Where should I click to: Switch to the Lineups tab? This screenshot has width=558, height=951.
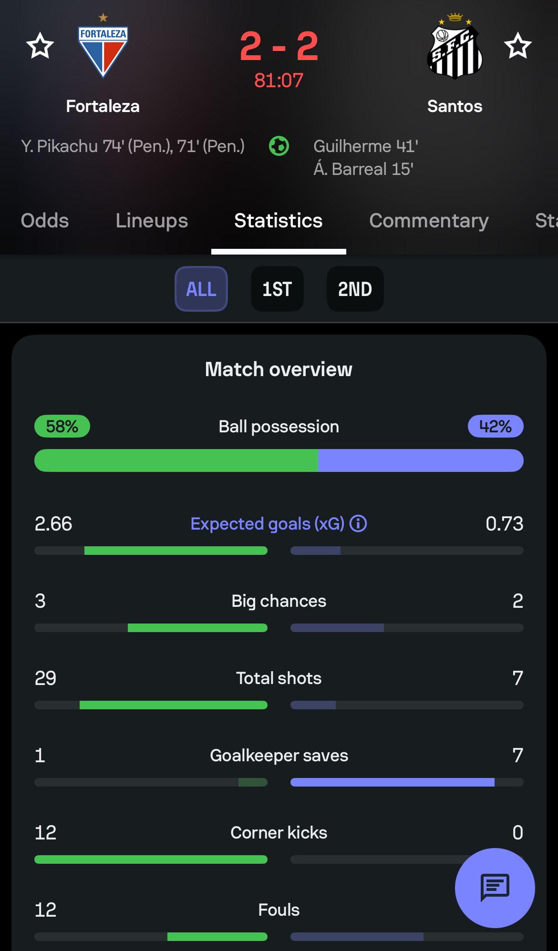tap(152, 221)
